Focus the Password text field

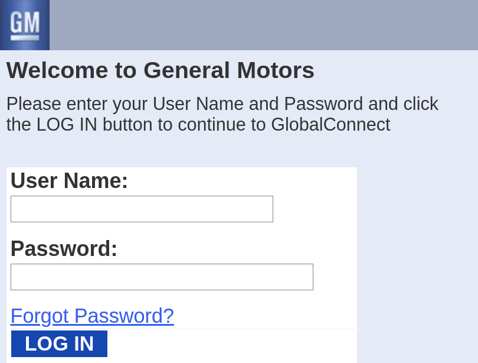[x=162, y=277]
